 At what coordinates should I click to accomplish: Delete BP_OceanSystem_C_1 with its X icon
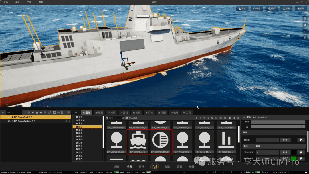69,121
